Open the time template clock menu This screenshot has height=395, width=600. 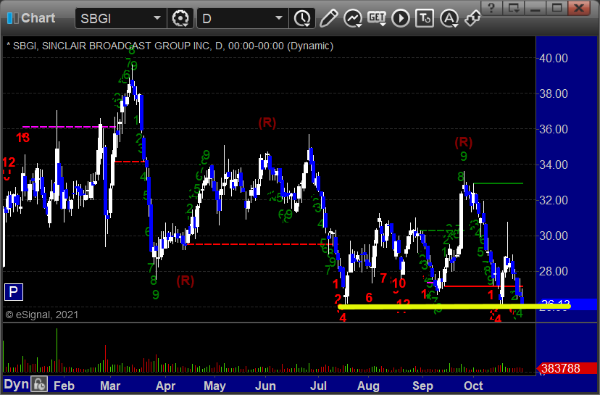click(x=302, y=18)
